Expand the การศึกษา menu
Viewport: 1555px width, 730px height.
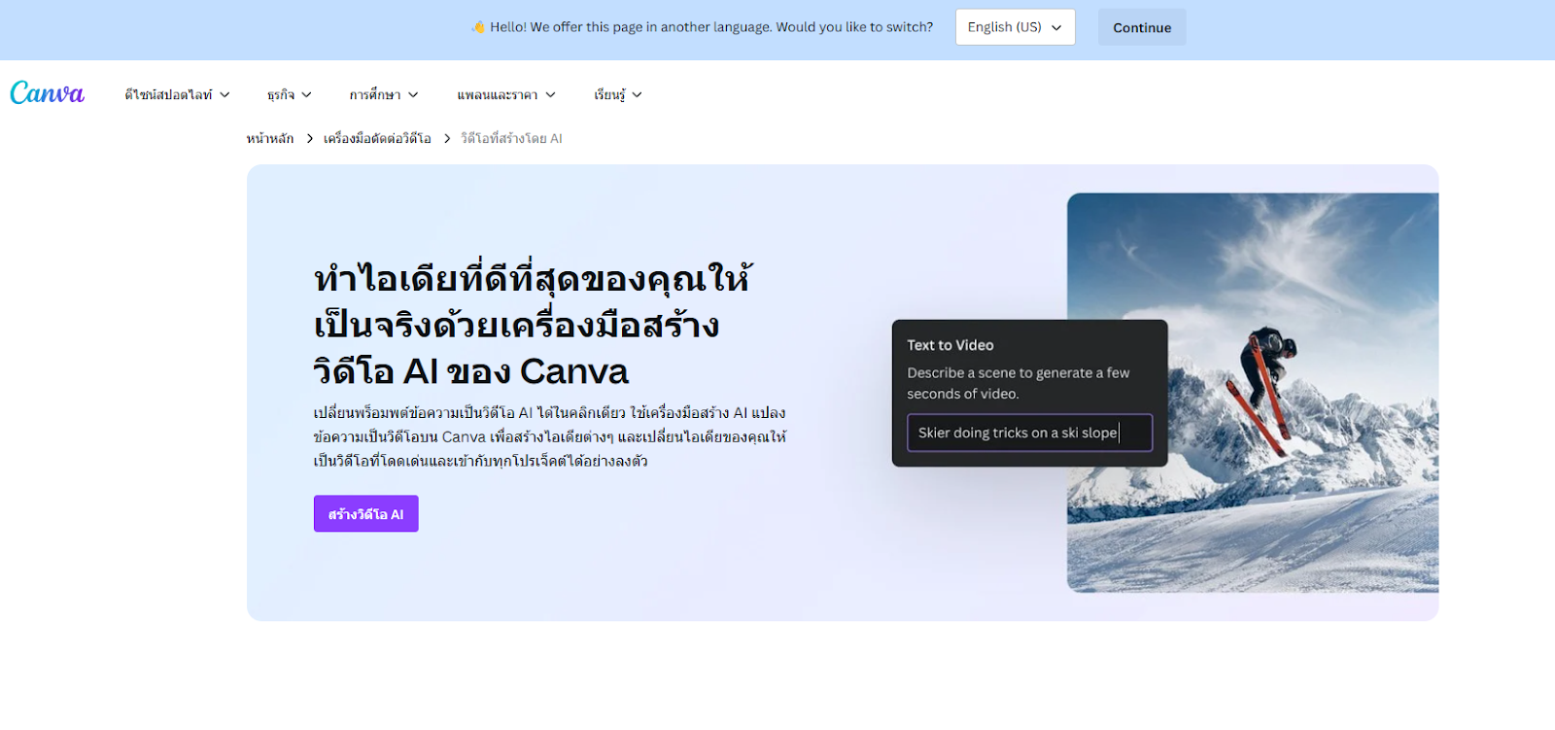tap(384, 94)
